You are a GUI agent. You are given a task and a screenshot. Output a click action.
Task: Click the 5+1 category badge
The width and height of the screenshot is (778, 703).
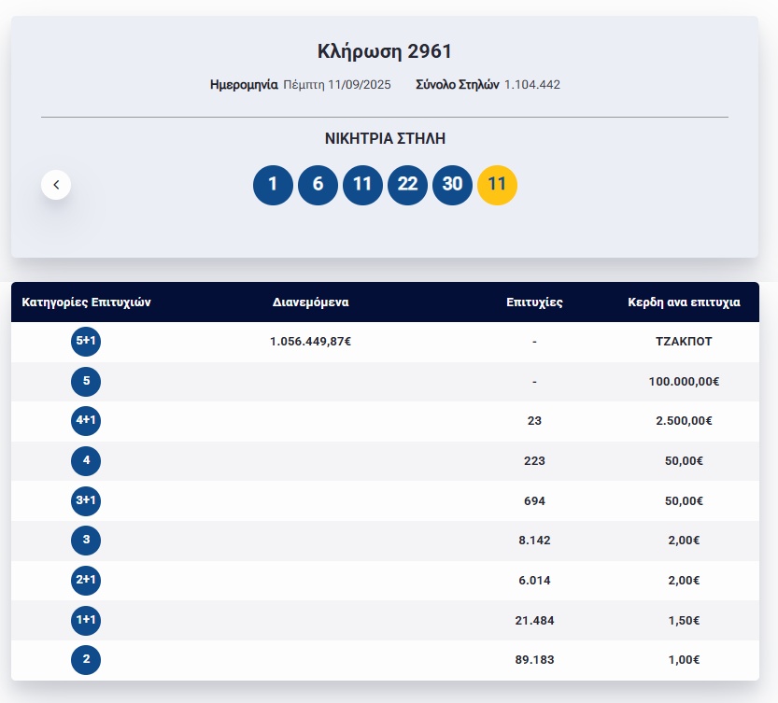(x=86, y=342)
